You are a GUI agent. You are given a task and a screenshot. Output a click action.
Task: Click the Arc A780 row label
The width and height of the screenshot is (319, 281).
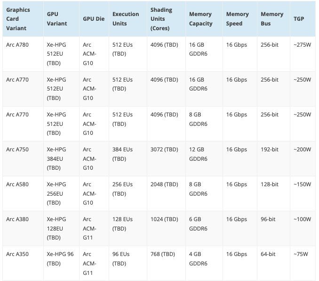[x=17, y=45]
